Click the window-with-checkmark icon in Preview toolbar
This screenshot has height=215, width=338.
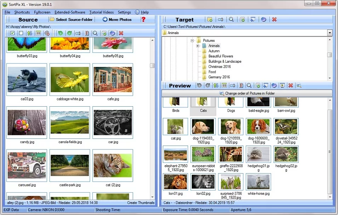(257, 85)
